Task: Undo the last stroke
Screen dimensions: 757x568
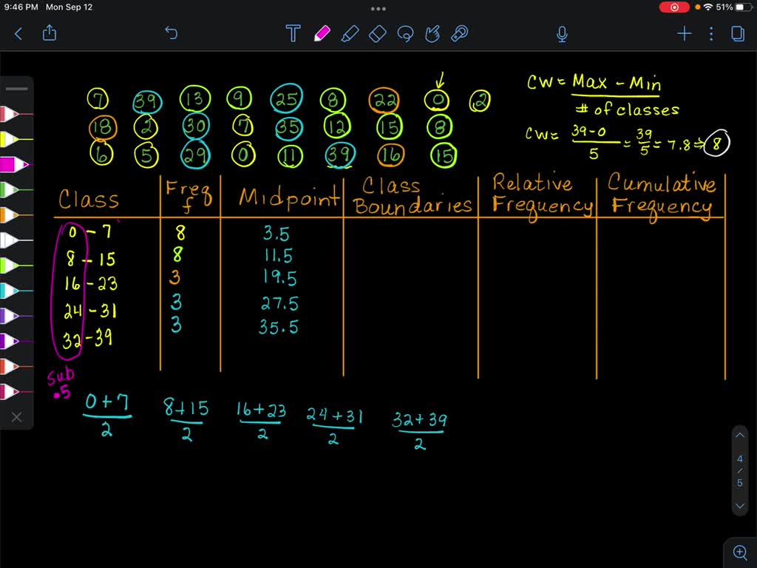Action: coord(172,33)
